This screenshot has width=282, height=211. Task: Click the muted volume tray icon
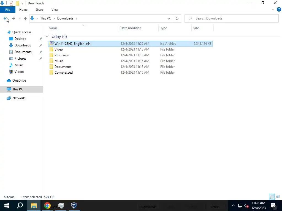[246, 206]
